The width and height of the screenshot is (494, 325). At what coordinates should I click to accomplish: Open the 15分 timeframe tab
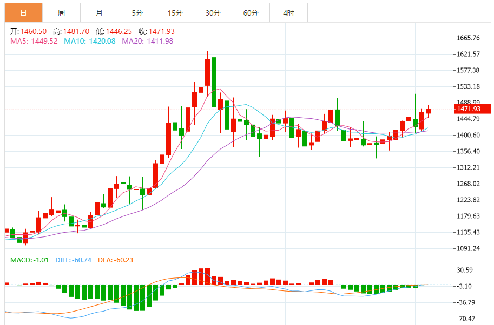175,13
